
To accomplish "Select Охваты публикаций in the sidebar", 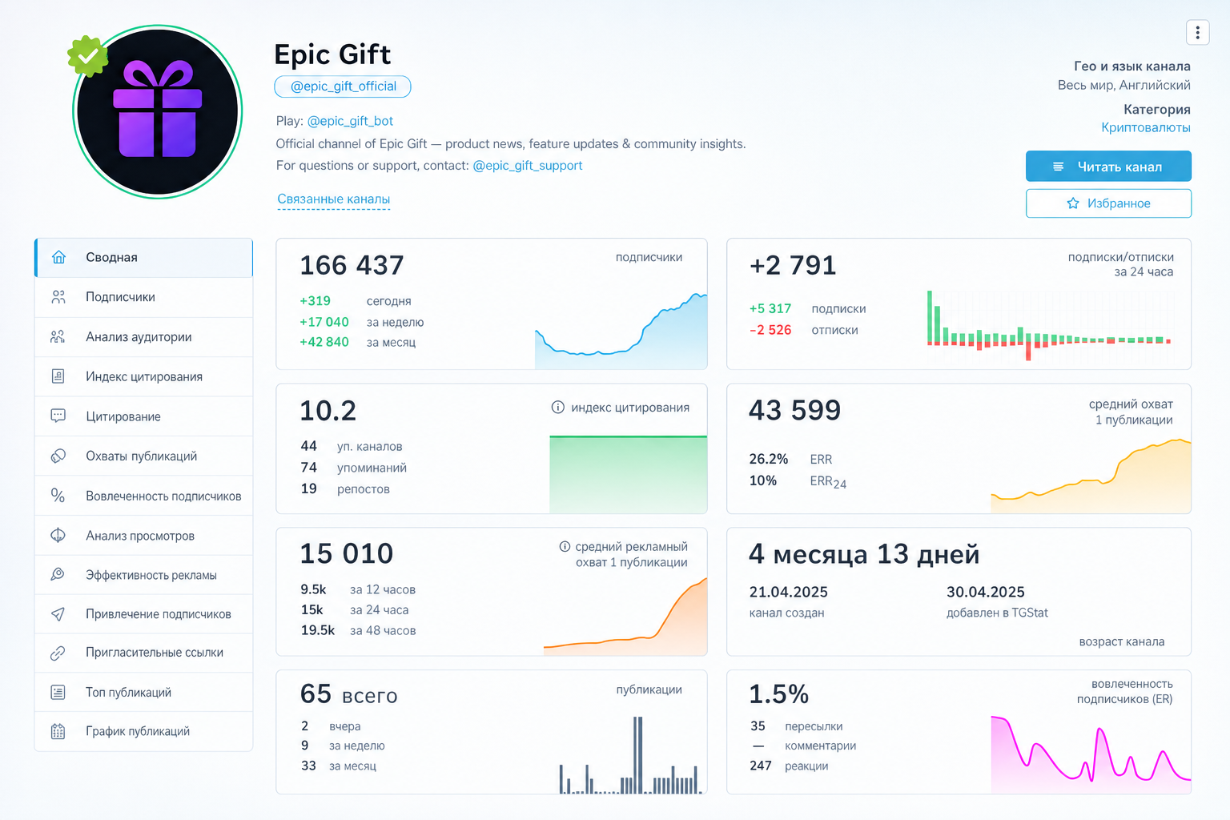I will [x=143, y=456].
